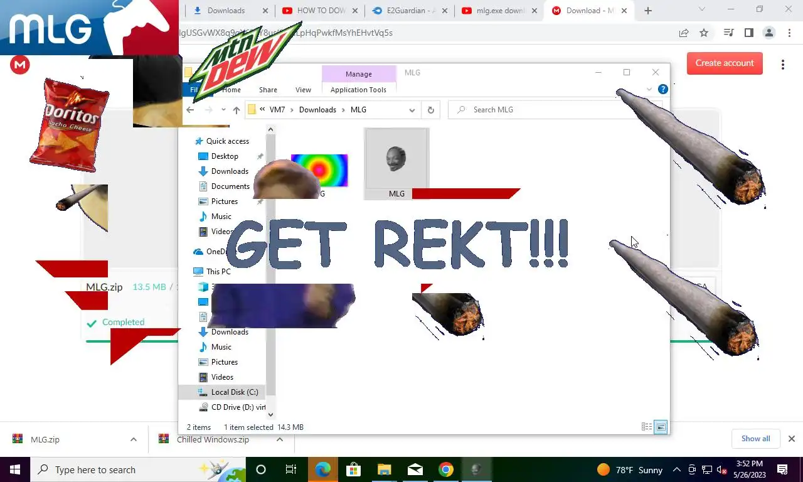Open address bar history dropdown
803x482 pixels.
tap(412, 110)
